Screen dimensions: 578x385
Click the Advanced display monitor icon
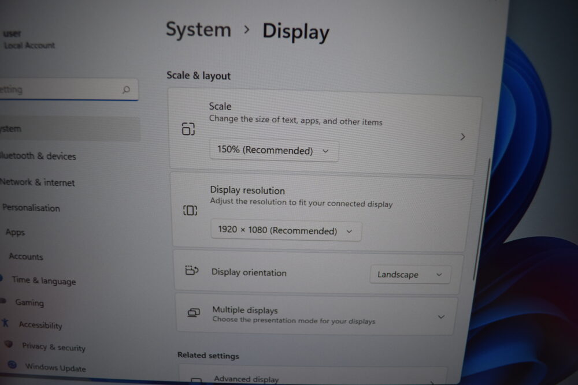tap(196, 380)
